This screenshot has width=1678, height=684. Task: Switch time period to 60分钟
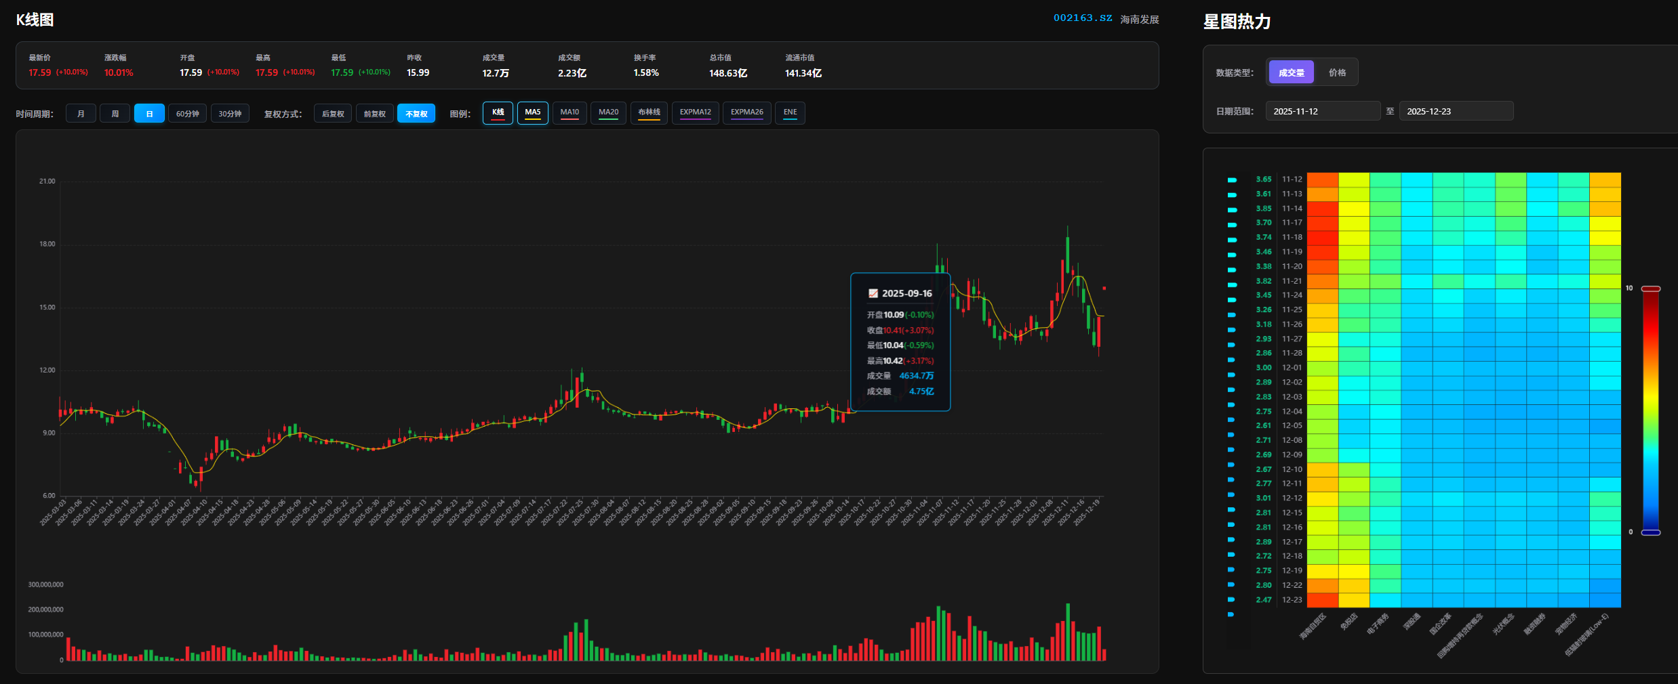coord(187,114)
